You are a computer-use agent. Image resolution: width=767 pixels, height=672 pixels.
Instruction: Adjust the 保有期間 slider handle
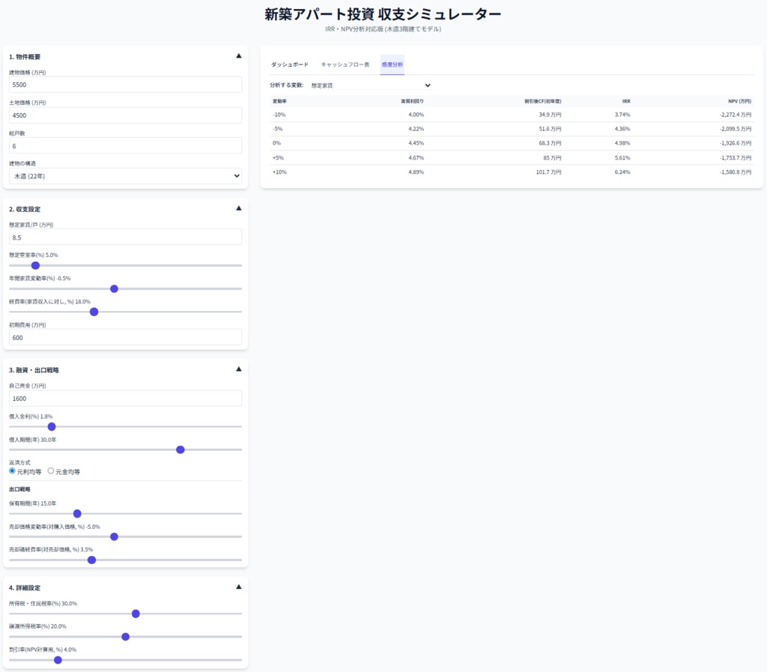pyautogui.click(x=77, y=514)
